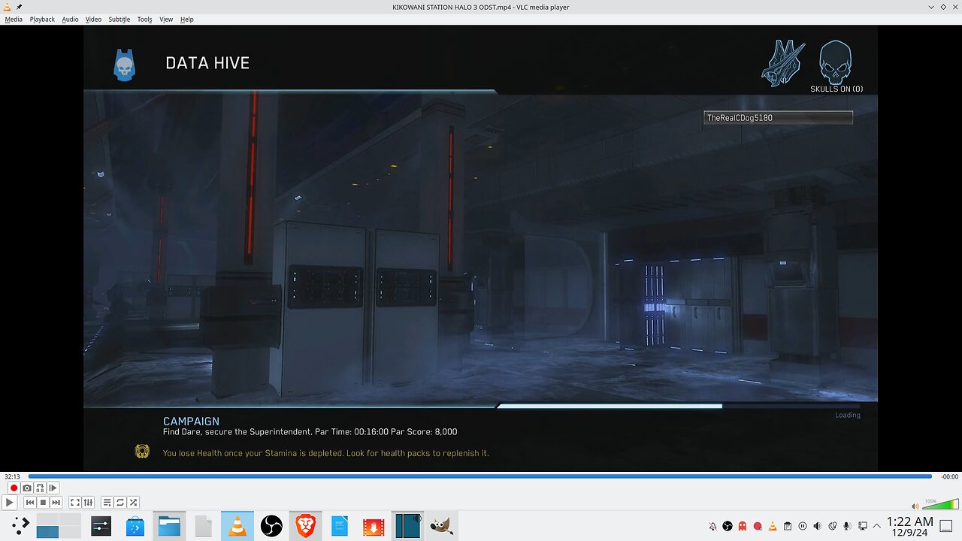962x541 pixels.
Task: Open System Settings from taskbar
Action: point(101,525)
